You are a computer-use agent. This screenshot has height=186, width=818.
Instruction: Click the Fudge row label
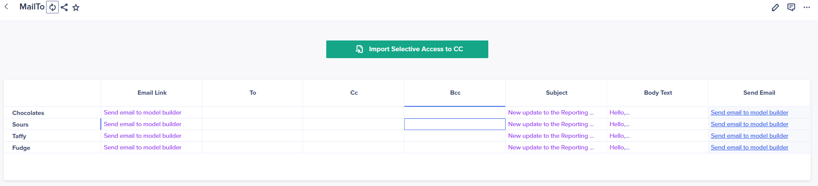21,148
